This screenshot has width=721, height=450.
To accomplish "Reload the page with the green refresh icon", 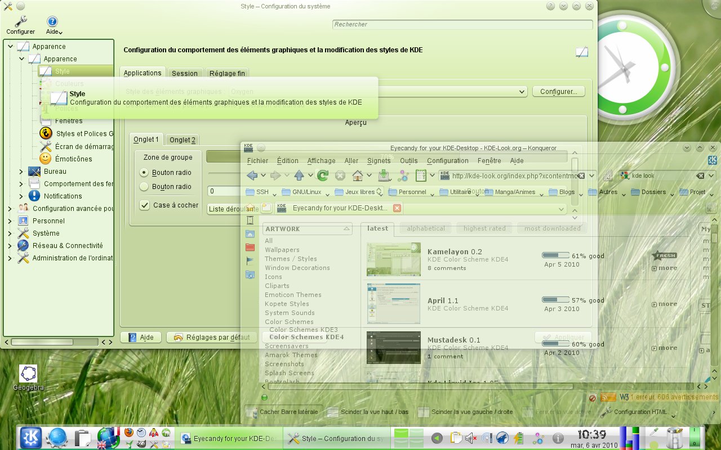I will click(x=323, y=175).
